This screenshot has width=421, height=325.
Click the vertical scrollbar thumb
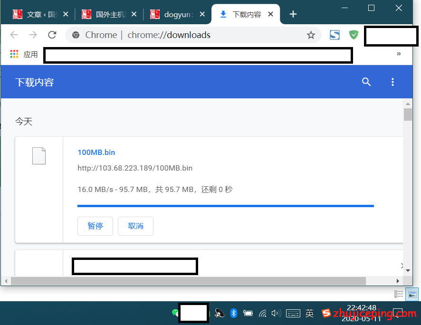point(408,115)
